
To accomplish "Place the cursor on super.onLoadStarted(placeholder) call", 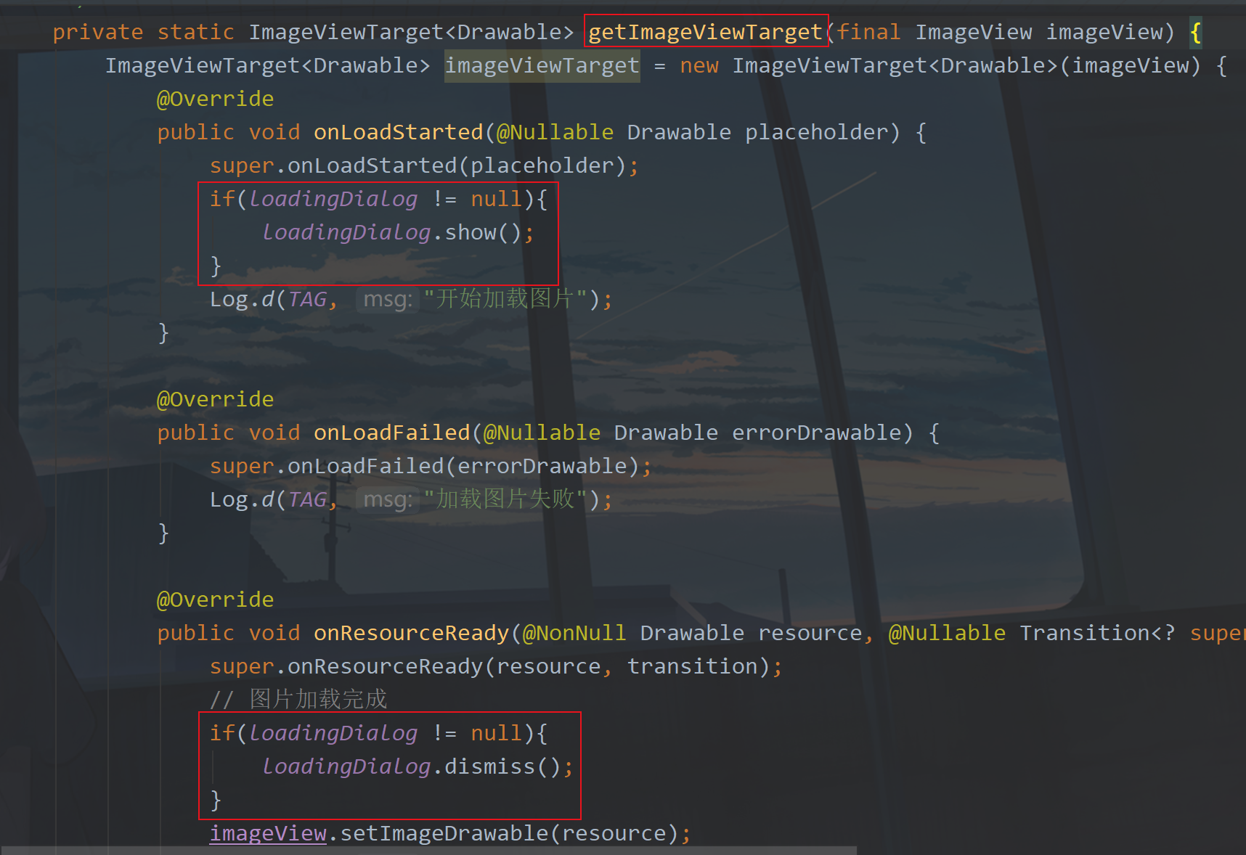I will click(x=424, y=165).
